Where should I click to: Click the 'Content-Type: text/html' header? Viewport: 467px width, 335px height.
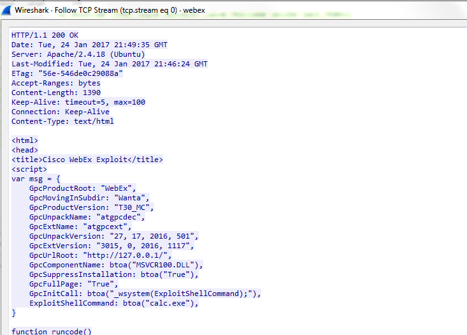[x=62, y=121]
